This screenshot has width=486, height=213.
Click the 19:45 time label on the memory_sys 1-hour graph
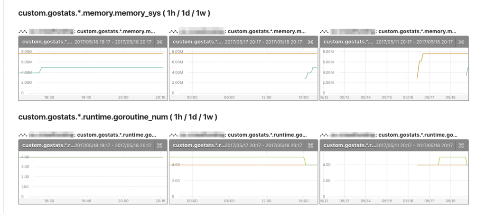pyautogui.click(x=86, y=98)
